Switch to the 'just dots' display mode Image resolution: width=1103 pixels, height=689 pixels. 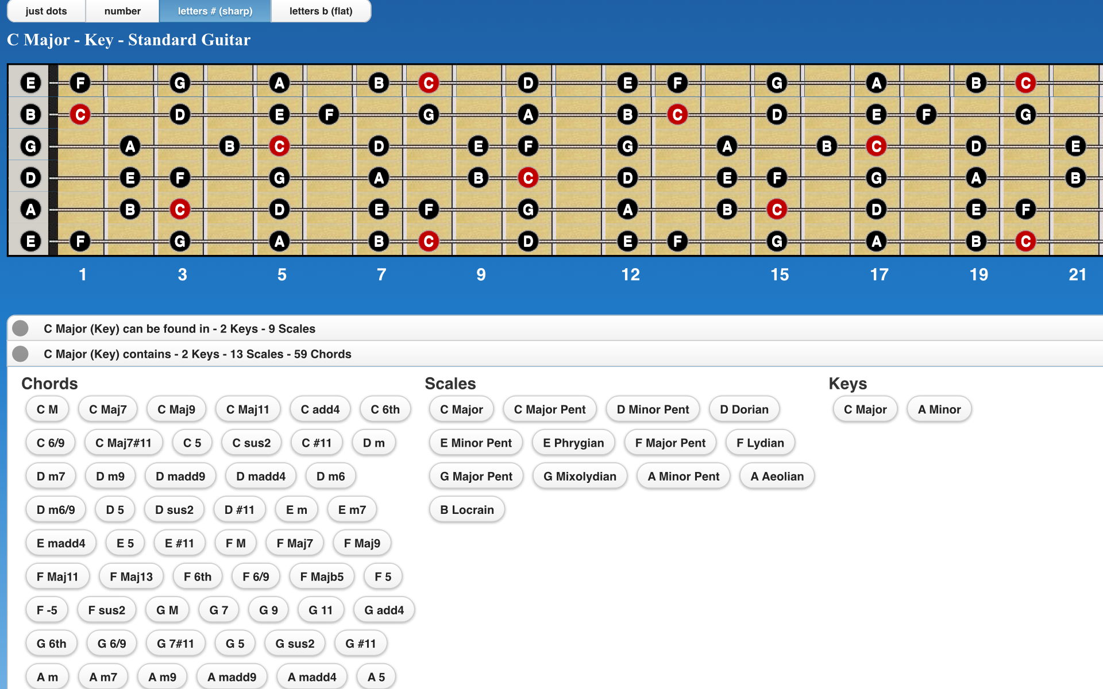[46, 11]
